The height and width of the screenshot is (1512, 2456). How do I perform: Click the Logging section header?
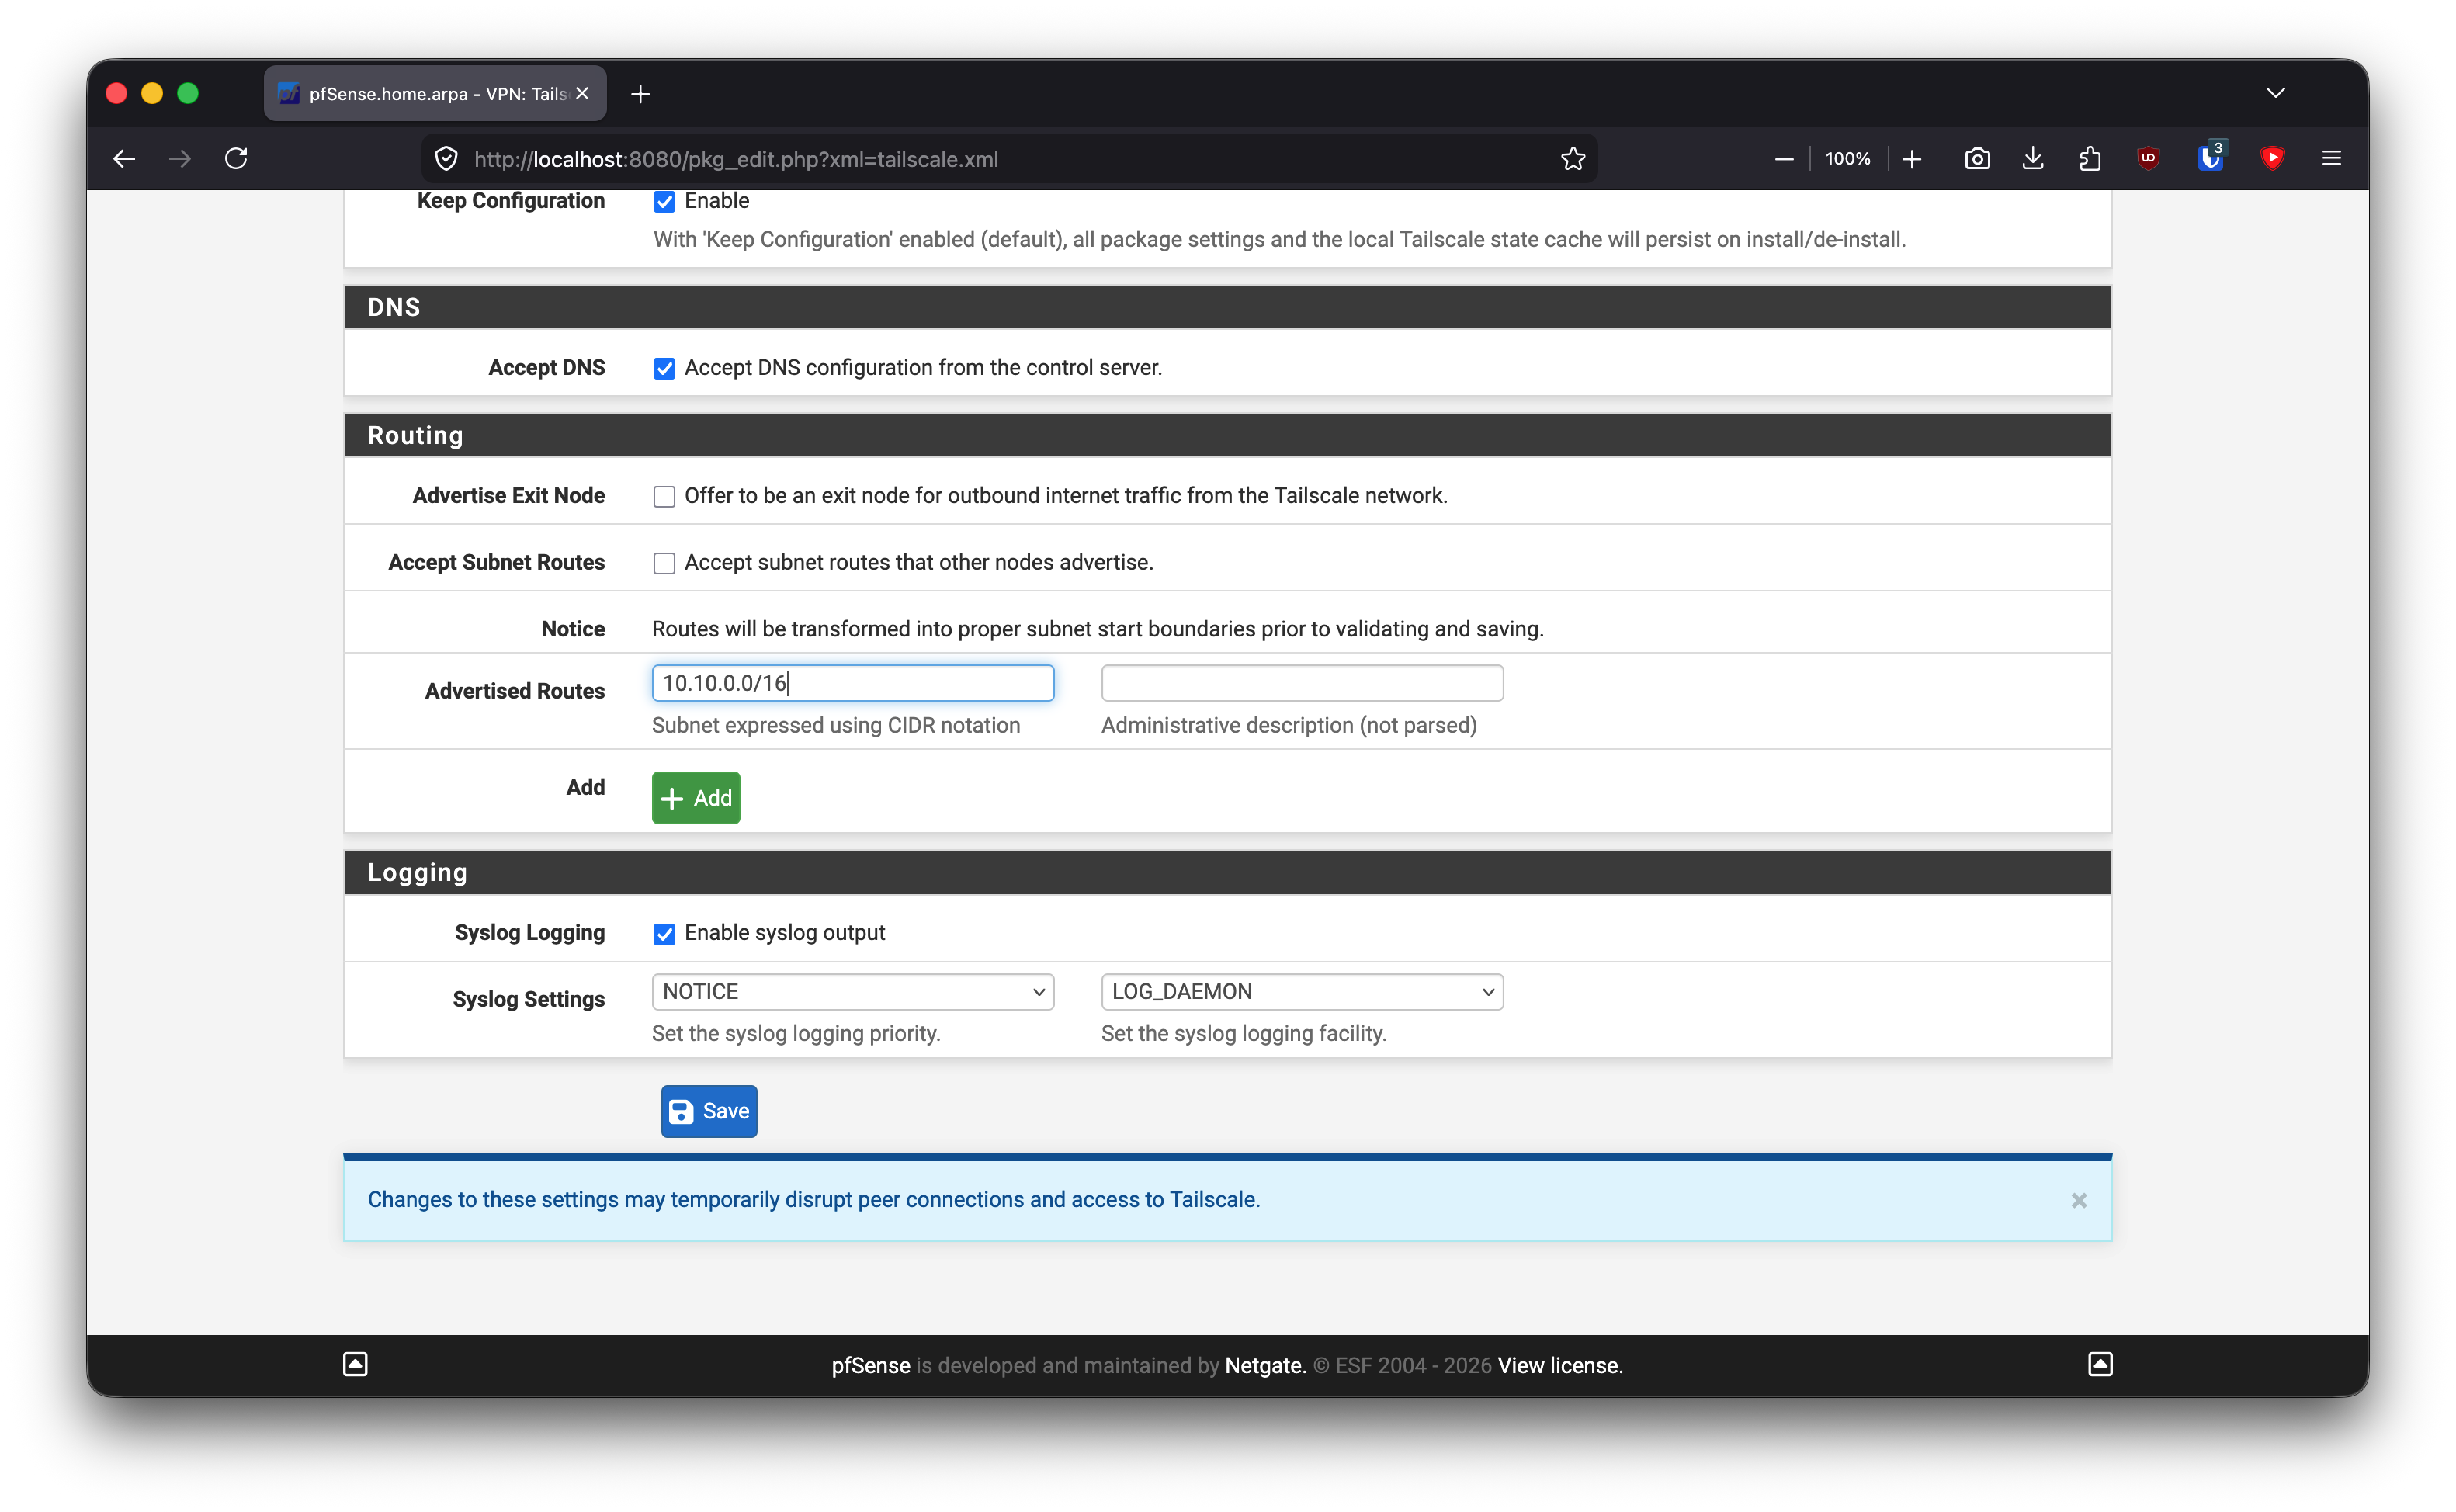1227,872
